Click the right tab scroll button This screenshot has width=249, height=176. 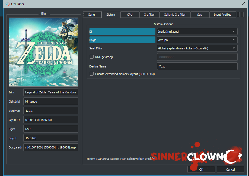click(242, 15)
